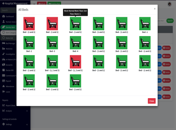Open the Bed Manager menu

pos(9,43)
